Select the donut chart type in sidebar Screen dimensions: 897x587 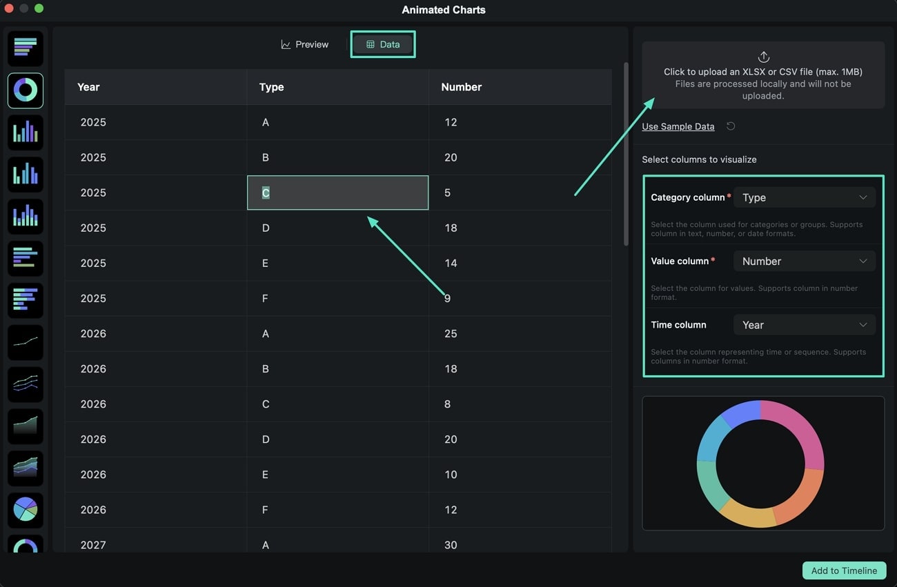coord(25,90)
